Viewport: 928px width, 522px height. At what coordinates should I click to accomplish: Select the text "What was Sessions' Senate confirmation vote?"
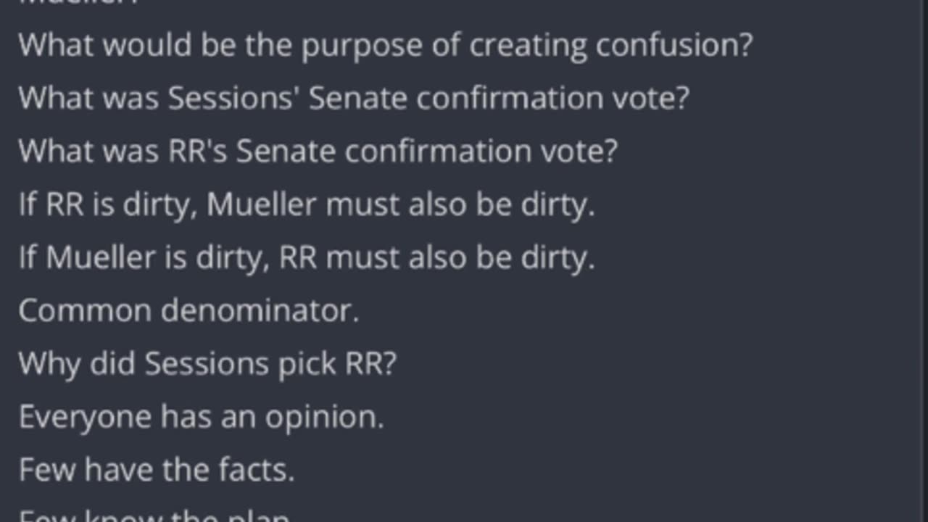(354, 98)
